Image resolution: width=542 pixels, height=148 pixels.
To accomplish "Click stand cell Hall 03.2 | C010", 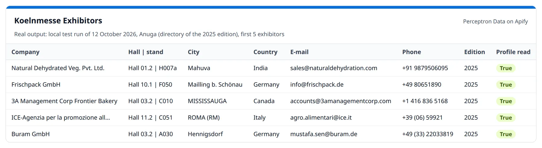I will (151, 101).
